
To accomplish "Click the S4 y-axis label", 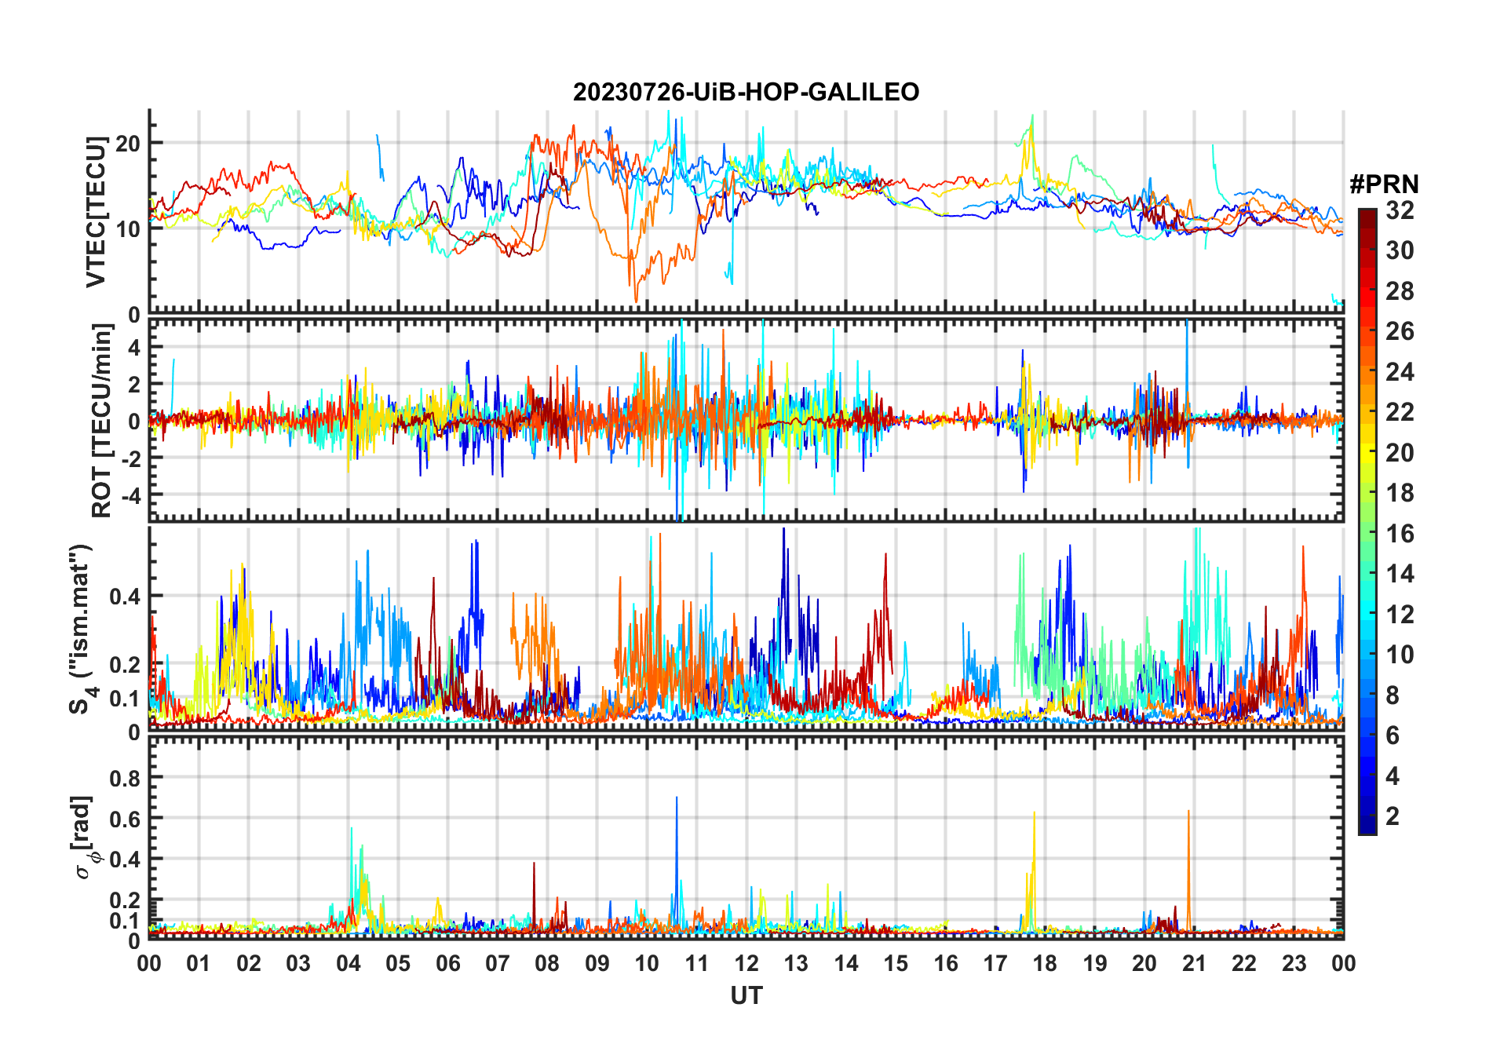I will [80, 629].
